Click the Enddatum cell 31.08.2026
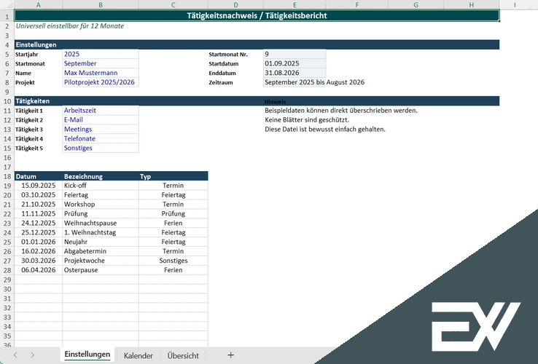The height and width of the screenshot is (364, 538). 295,73
